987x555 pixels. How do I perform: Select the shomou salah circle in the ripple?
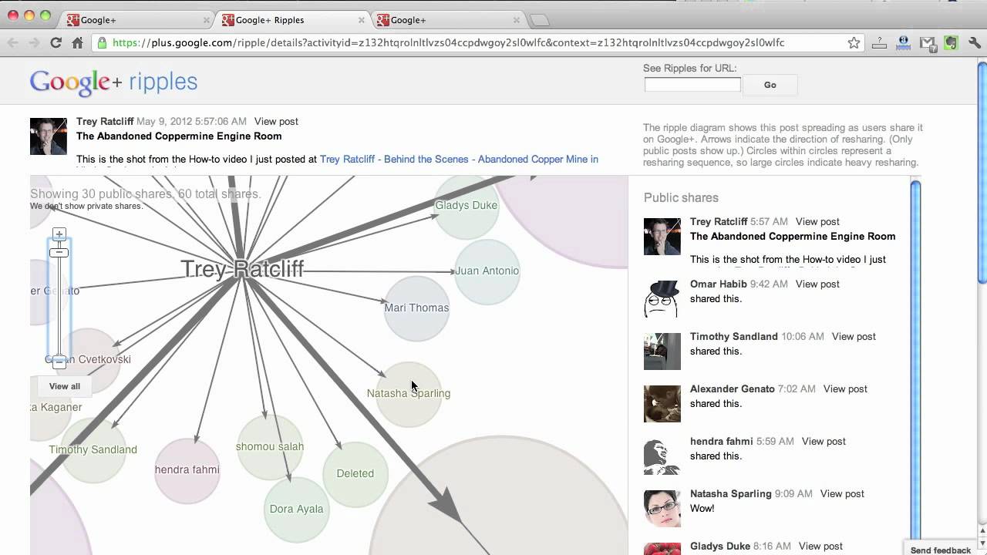pos(270,447)
